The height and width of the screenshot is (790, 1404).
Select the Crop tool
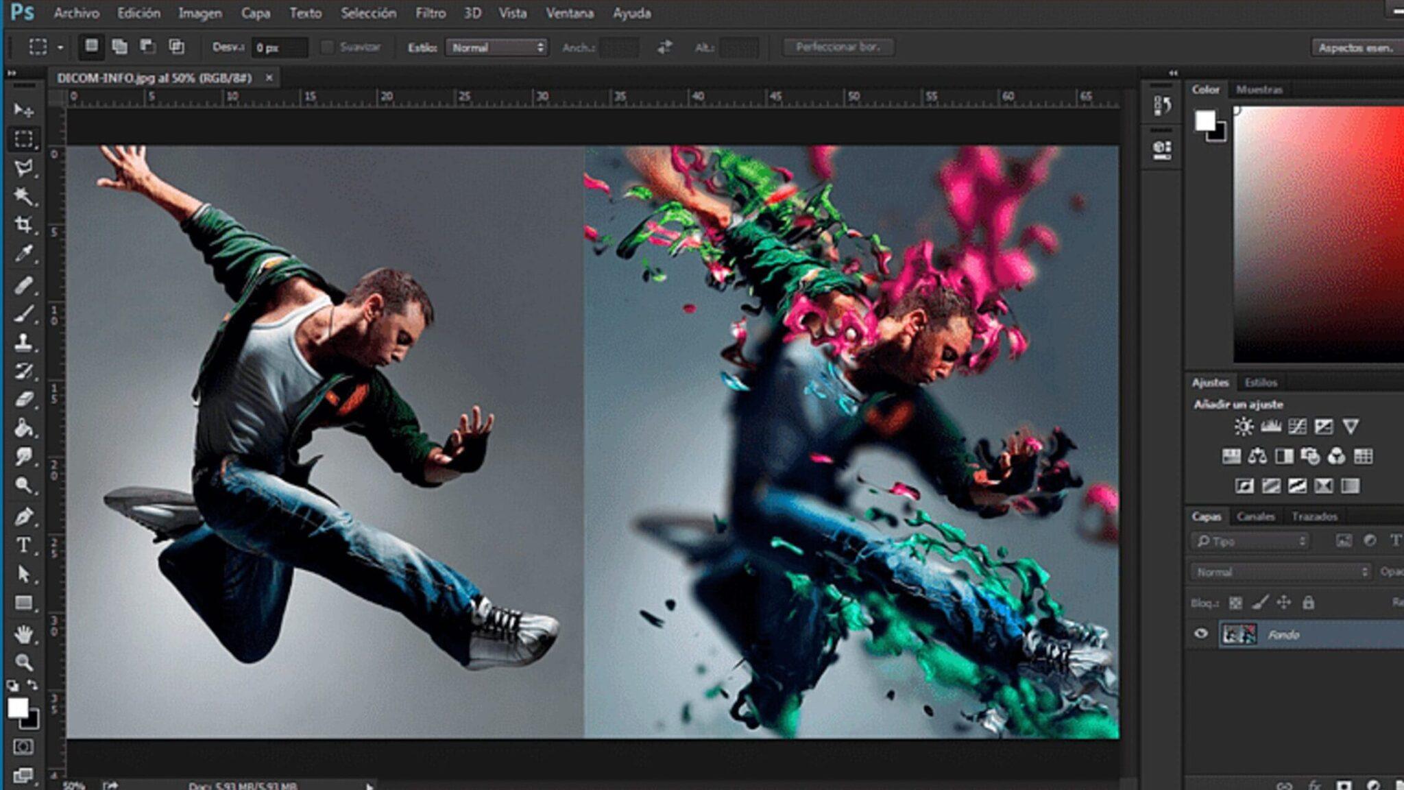23,225
